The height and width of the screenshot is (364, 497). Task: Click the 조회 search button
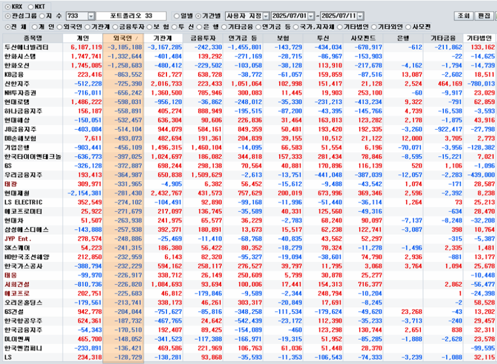coord(463,16)
